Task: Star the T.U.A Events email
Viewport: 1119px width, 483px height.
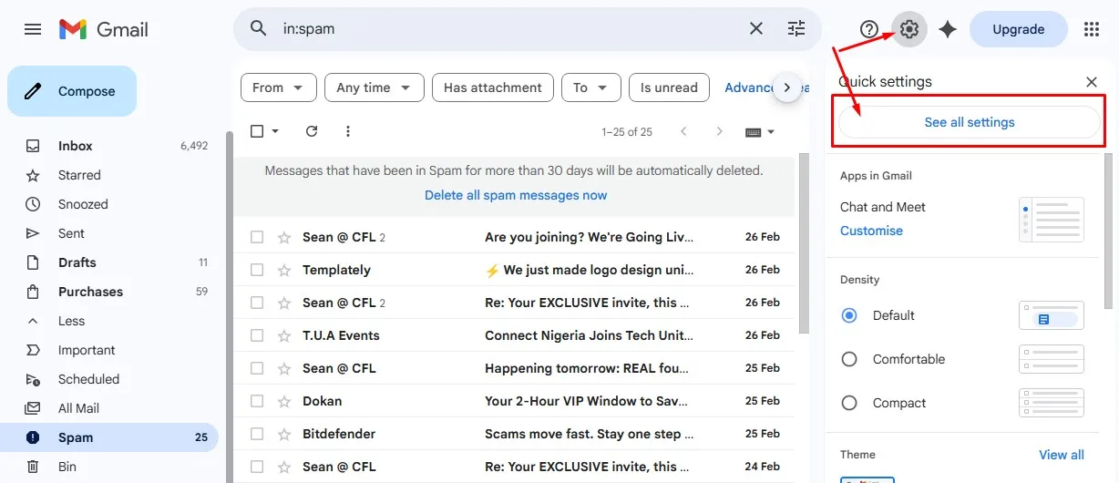Action: pos(284,335)
